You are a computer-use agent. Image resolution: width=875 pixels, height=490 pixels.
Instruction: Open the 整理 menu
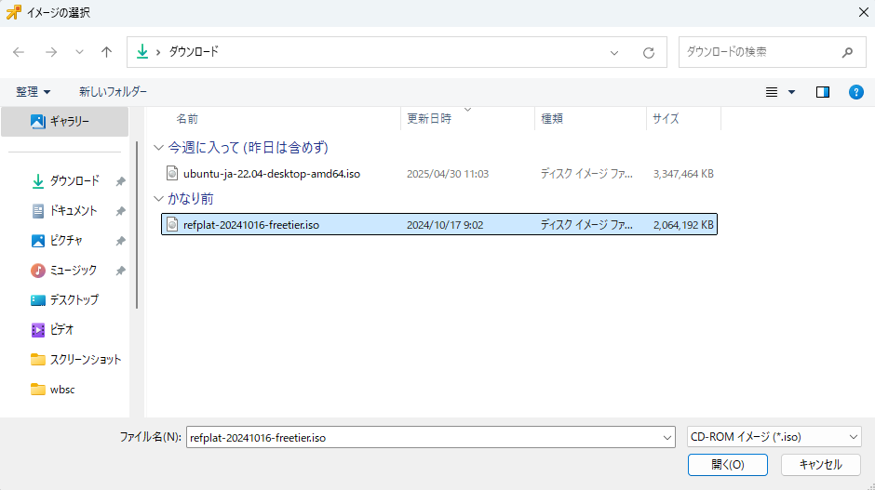34,92
